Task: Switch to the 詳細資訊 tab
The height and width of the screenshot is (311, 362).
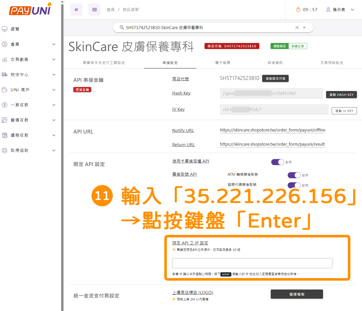Action: (275, 63)
